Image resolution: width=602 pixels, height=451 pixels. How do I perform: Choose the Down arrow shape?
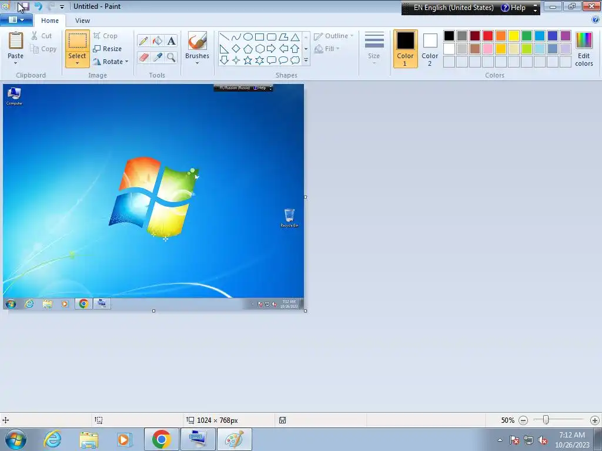pyautogui.click(x=225, y=60)
